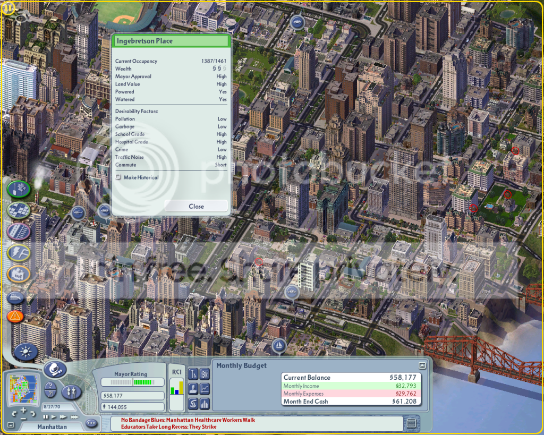The image size is (544, 435).
Task: Open the Data Views map grid icon
Action: [205, 374]
